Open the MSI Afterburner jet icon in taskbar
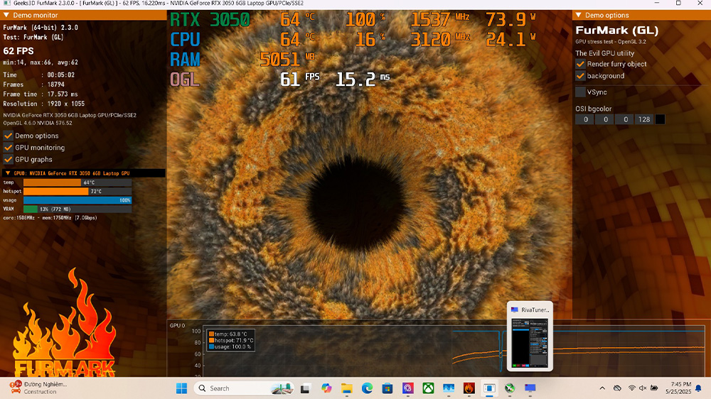 [x=510, y=388]
